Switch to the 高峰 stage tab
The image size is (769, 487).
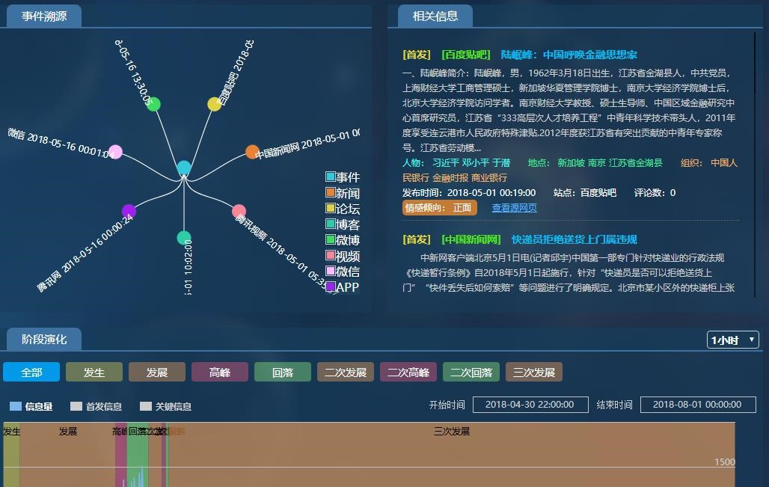coord(220,371)
